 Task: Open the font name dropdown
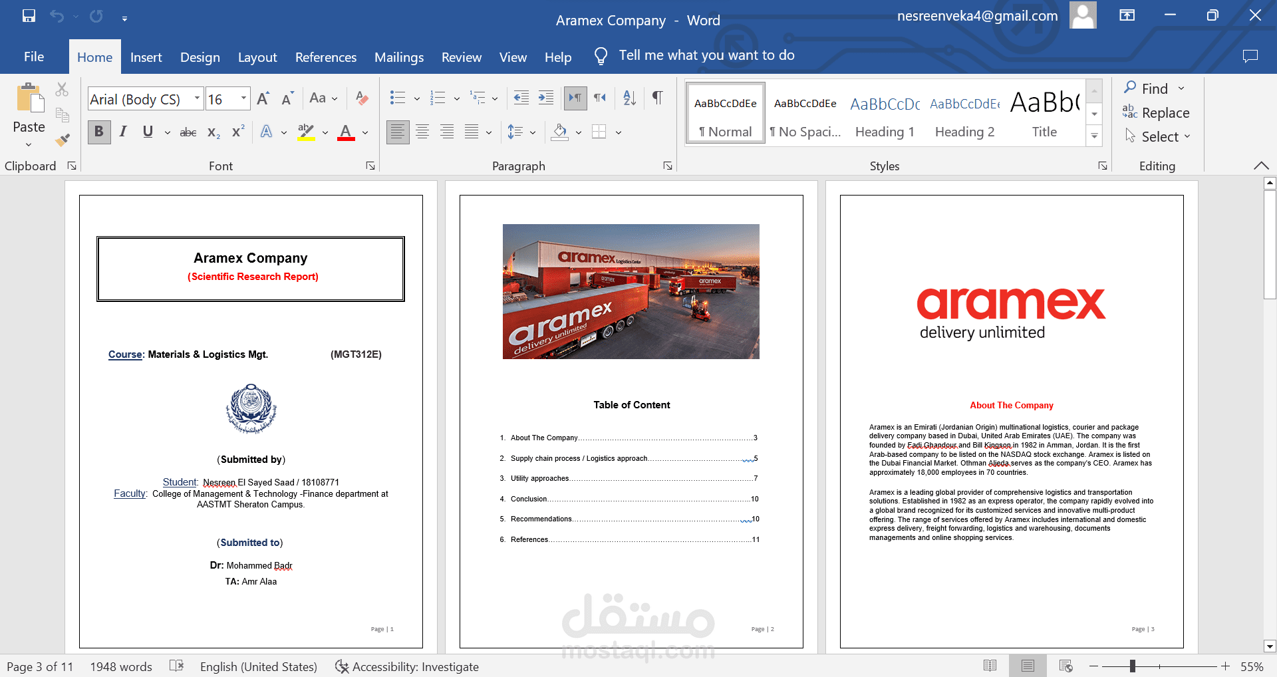pyautogui.click(x=197, y=98)
